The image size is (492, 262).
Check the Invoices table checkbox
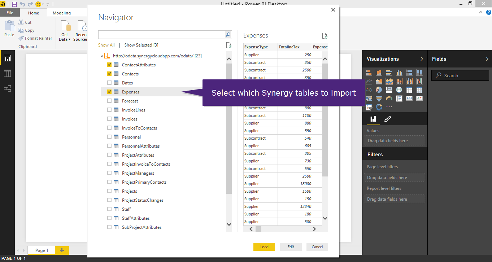pyautogui.click(x=109, y=119)
